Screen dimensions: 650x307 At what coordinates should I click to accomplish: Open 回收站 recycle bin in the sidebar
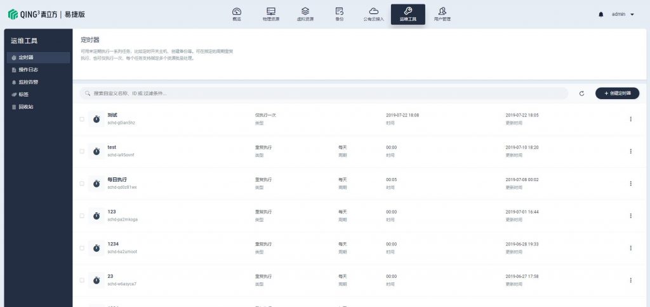coord(25,107)
